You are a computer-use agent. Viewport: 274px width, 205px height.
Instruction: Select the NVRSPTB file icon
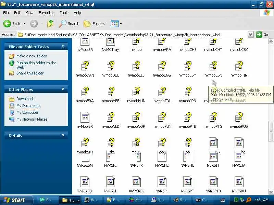click(x=213, y=182)
